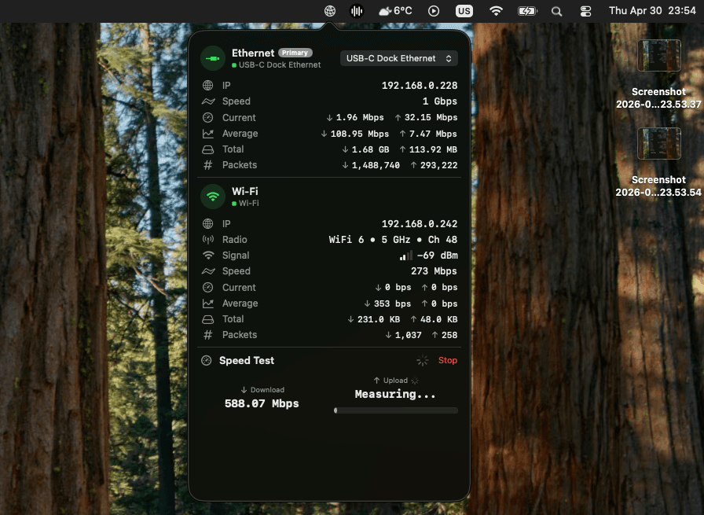Click the Wi-Fi Speed wave icon

208,271
